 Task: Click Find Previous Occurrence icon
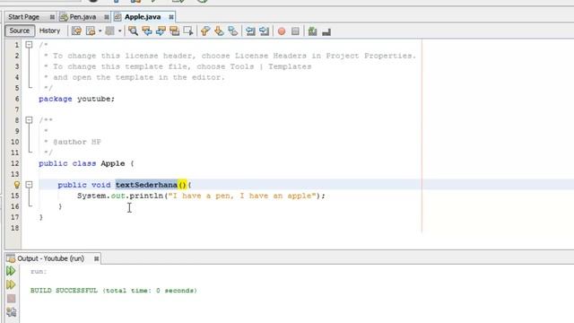147,31
